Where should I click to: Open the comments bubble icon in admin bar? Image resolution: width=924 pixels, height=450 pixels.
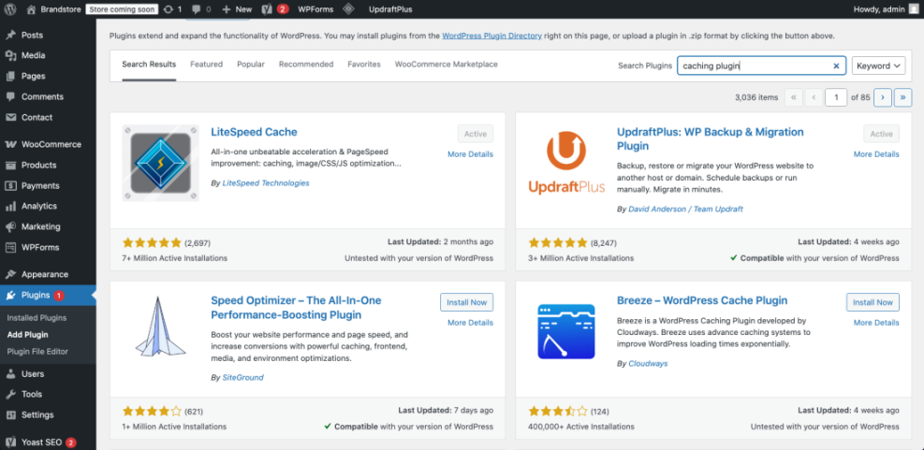(197, 8)
